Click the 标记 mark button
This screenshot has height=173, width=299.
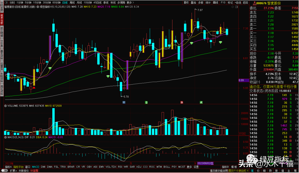point(230,2)
